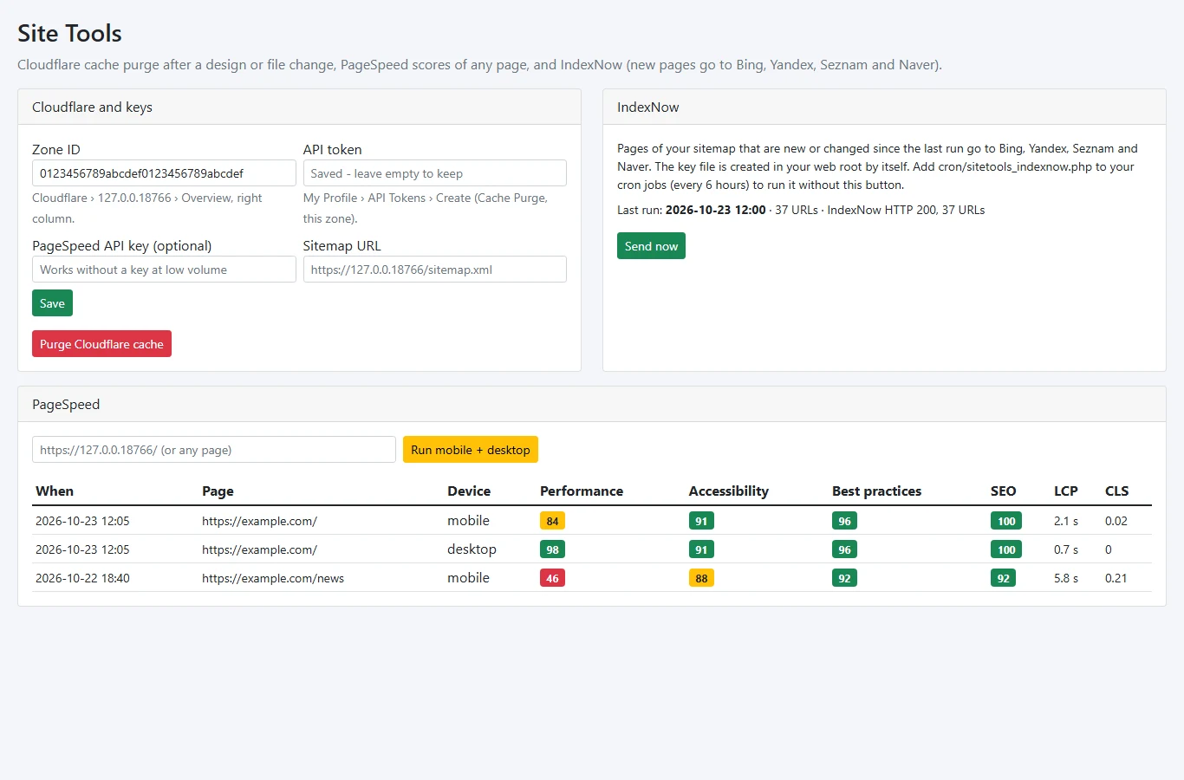This screenshot has height=780, width=1184.
Task: Click the 2026-10-22 18:40 timestamp
Action: [x=82, y=578]
